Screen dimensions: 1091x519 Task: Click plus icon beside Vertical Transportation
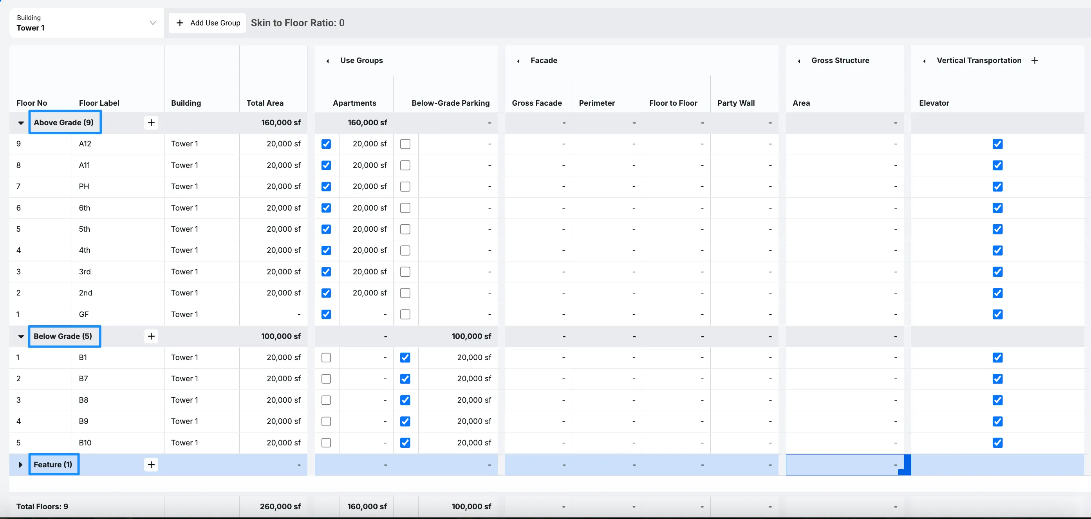pyautogui.click(x=1035, y=61)
